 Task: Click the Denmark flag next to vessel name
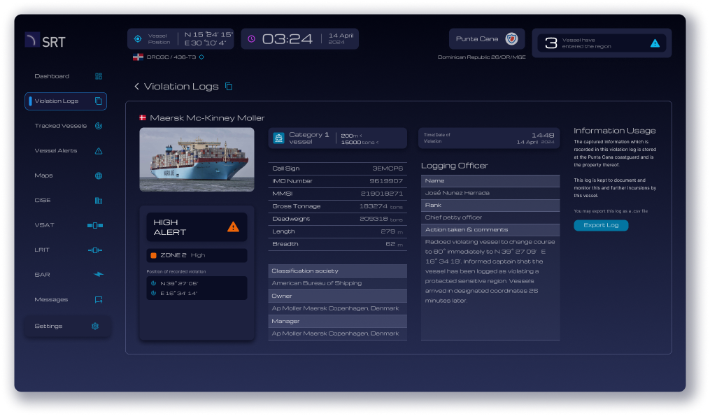(x=143, y=117)
